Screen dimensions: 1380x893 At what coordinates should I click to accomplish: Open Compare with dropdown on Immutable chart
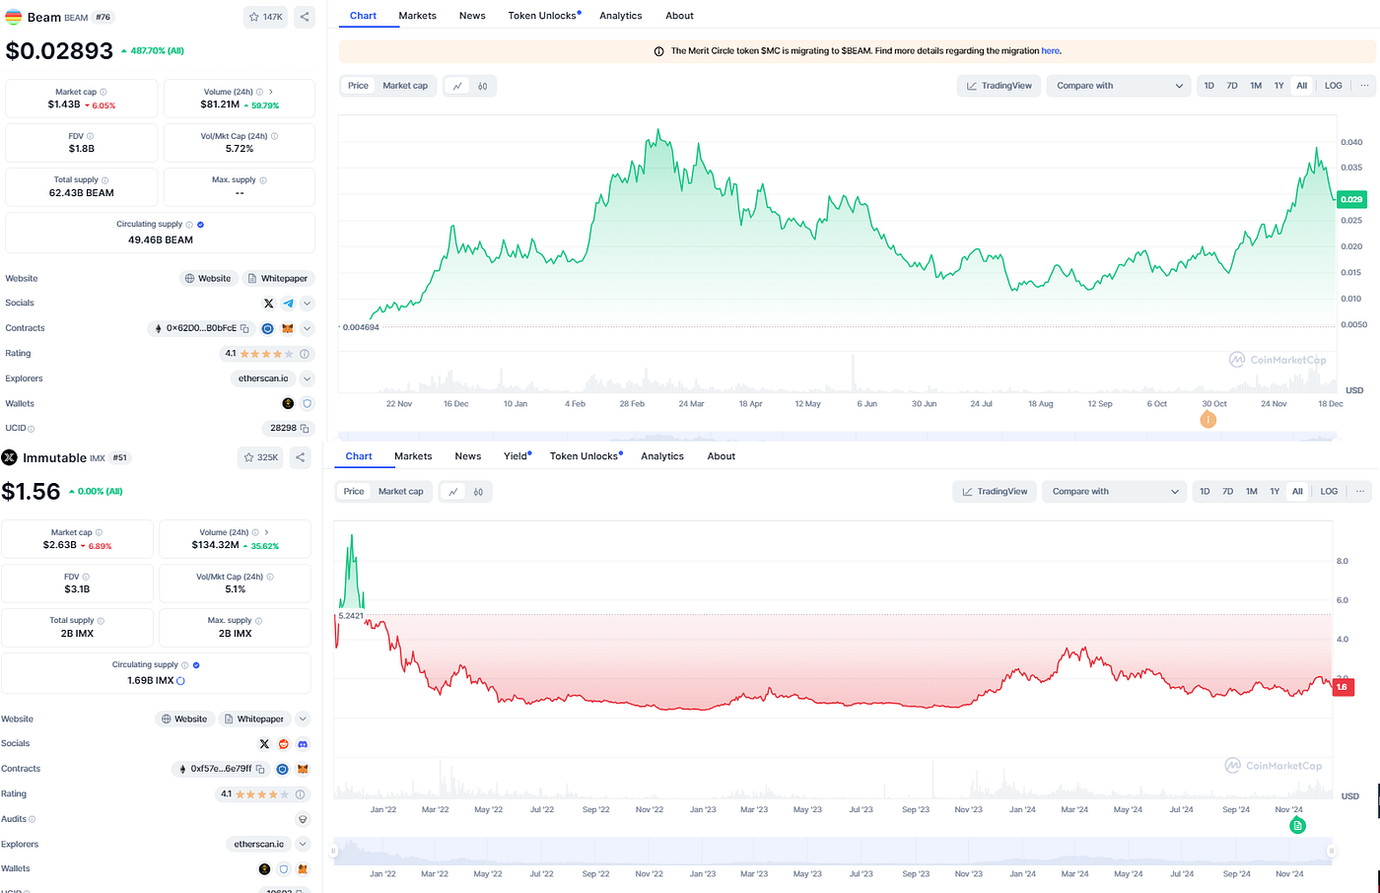(1115, 492)
